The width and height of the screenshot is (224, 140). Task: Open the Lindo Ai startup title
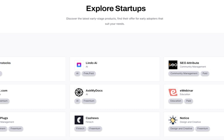click(91, 63)
